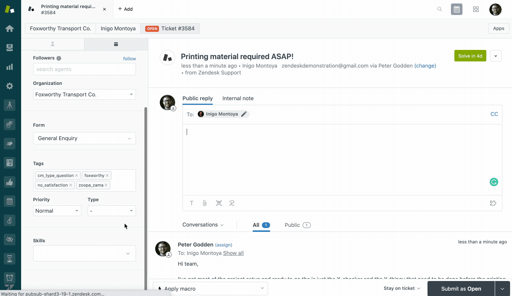
Task: Open the alarm clock app in sidebar
Action: click(10, 278)
